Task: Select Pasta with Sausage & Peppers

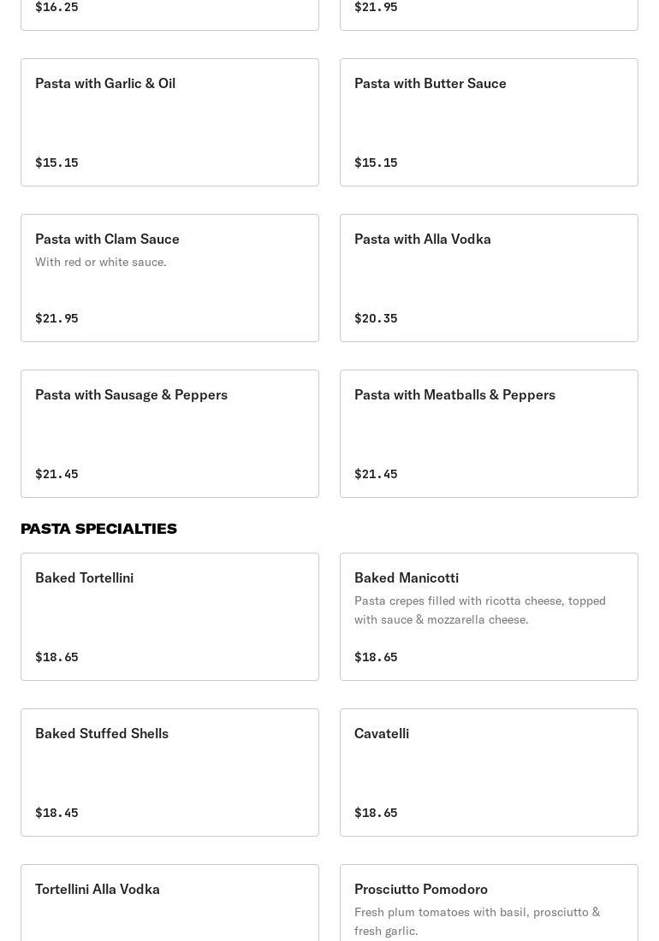Action: pos(169,434)
